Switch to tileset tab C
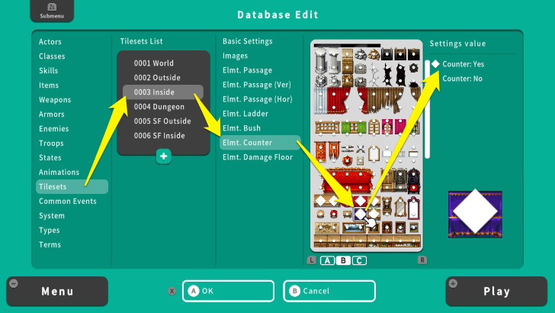Viewport: 555px width, 313px height. [x=359, y=260]
